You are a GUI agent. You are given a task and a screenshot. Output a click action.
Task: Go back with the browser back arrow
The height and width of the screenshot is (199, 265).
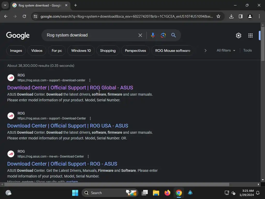coord(6,16)
